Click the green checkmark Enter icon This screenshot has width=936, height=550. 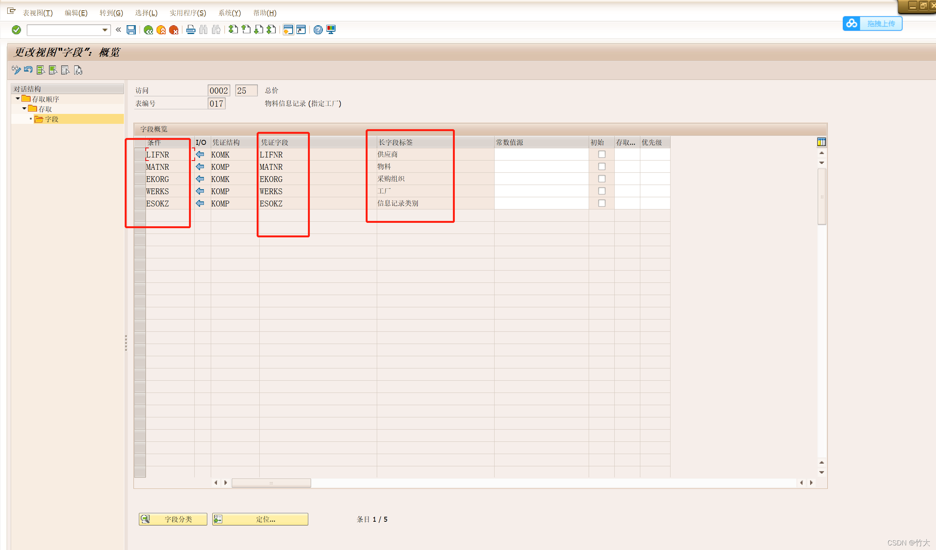tap(16, 30)
